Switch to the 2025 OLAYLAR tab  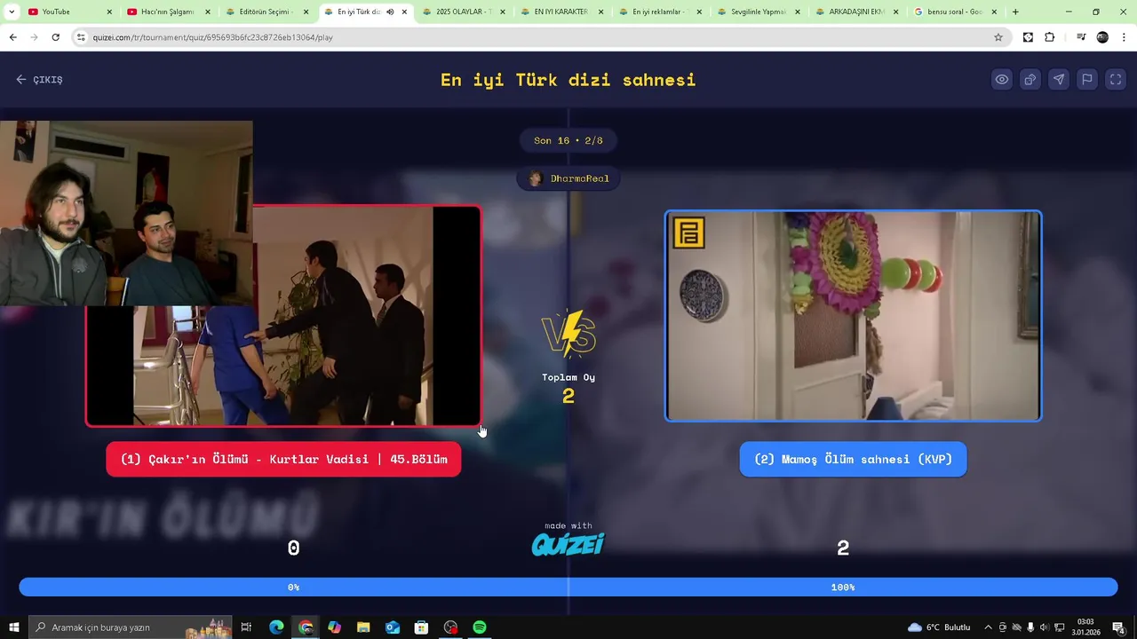[x=464, y=12]
